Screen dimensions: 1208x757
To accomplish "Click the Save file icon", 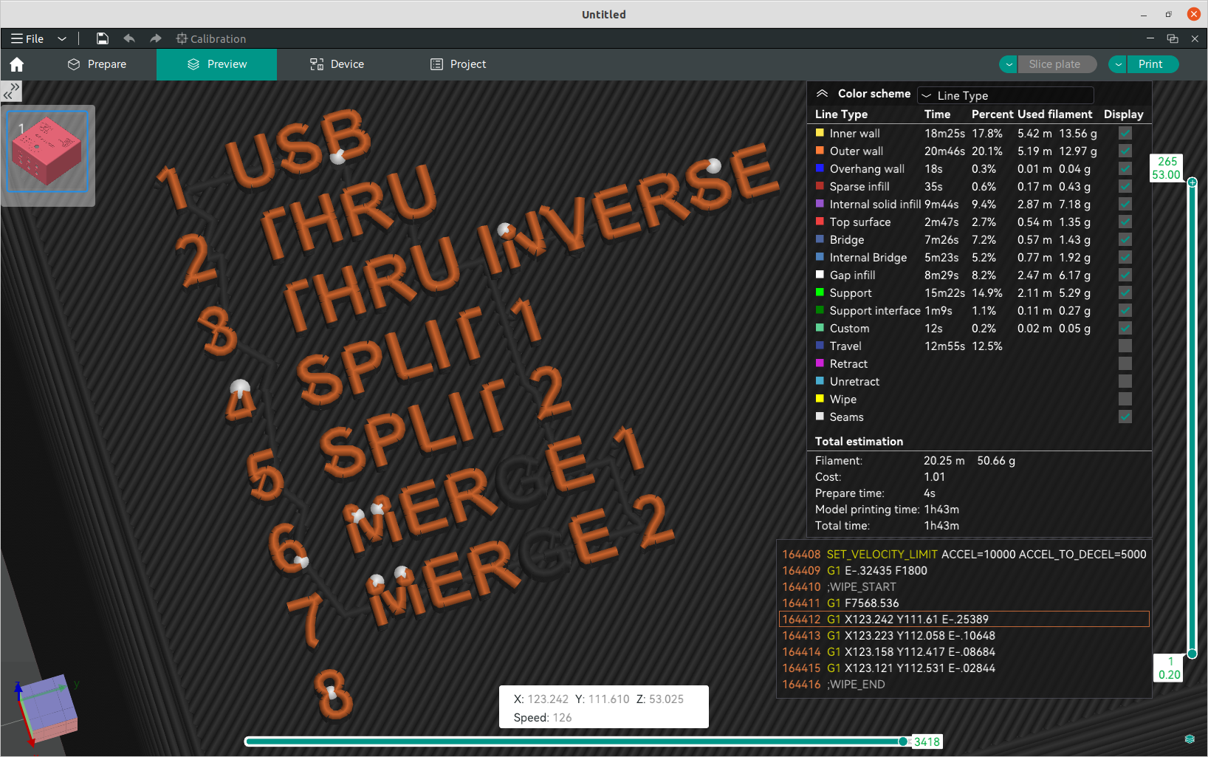I will pos(103,38).
